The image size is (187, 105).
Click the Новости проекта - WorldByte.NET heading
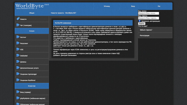[x=64, y=13]
